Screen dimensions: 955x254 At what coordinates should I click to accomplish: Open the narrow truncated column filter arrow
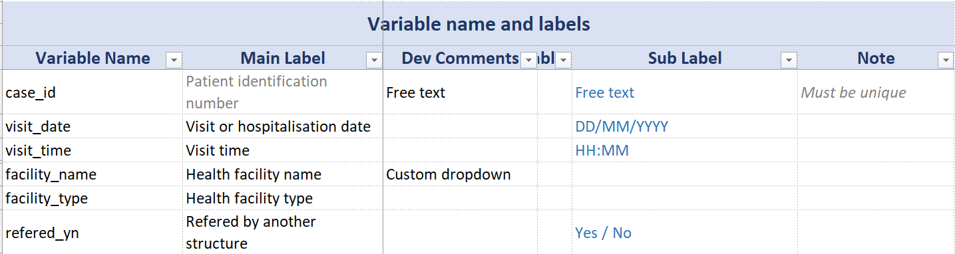[563, 61]
